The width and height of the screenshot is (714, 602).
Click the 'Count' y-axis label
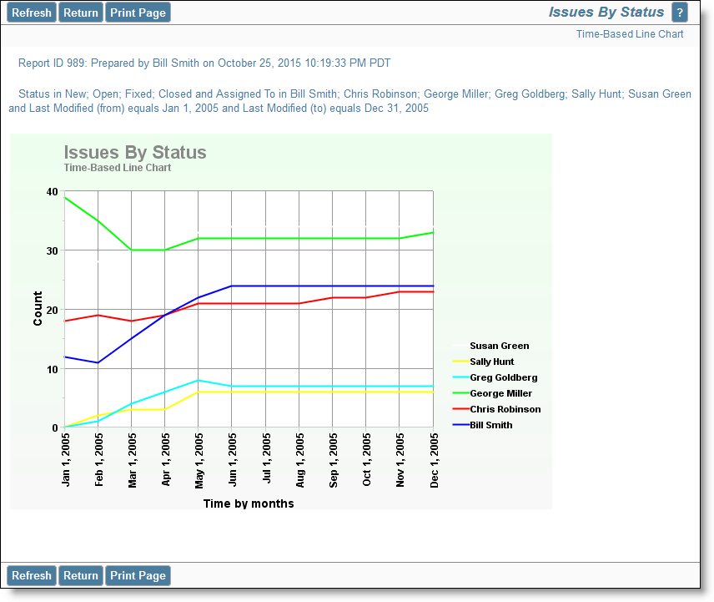coord(38,309)
